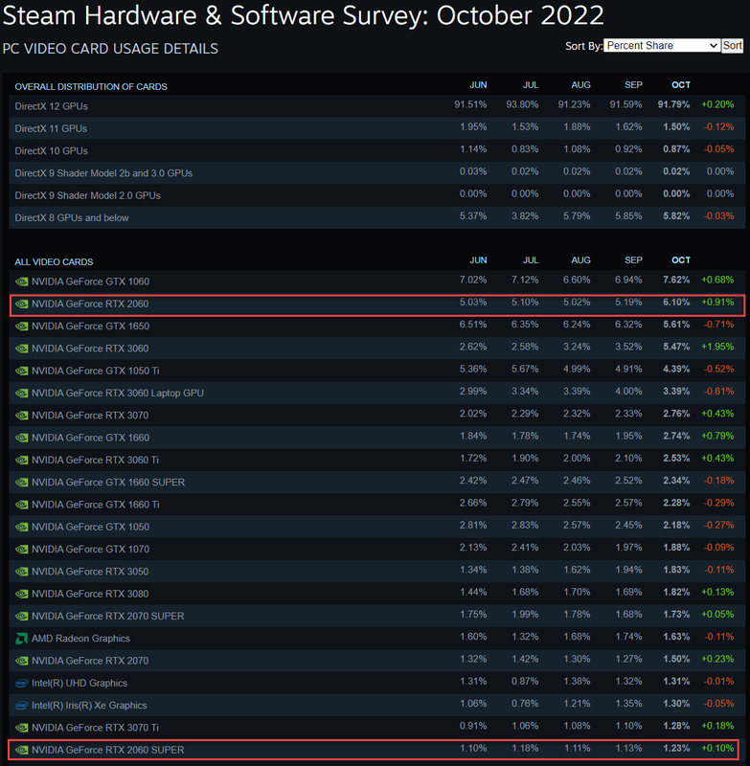The image size is (750, 766).
Task: Click Overall Distribution of Cards heading
Action: (91, 87)
